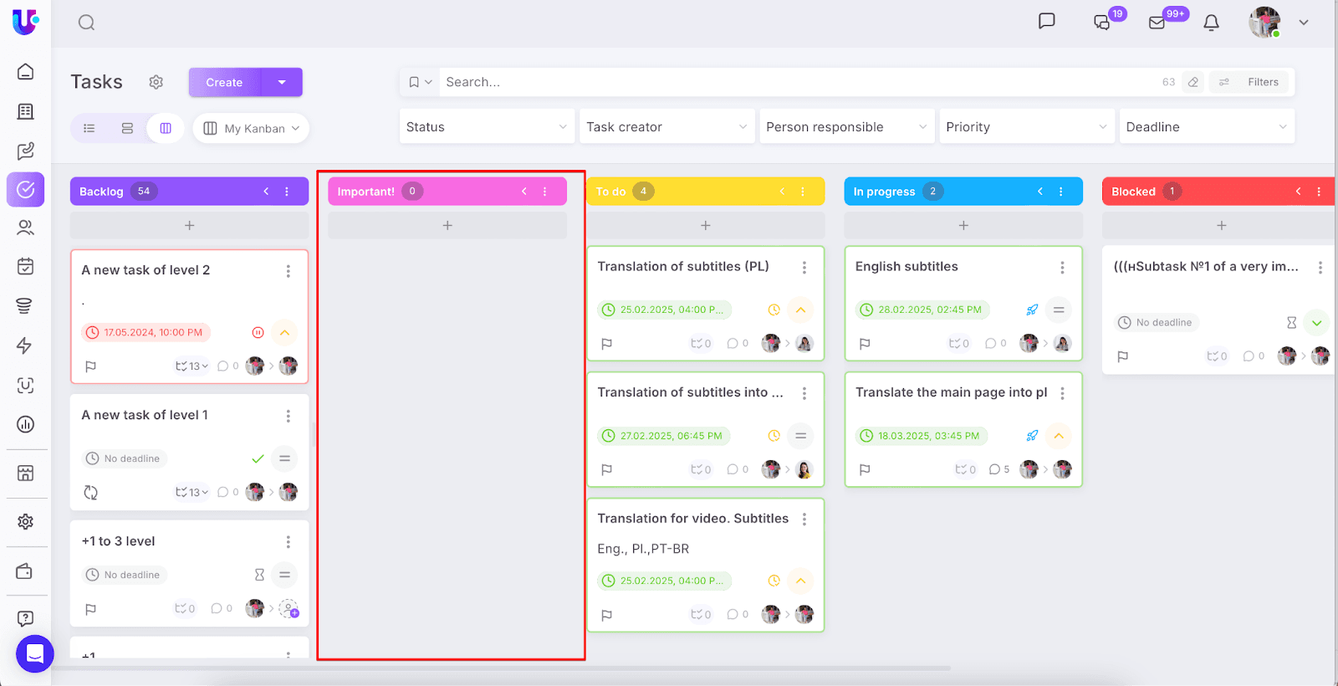The height and width of the screenshot is (686, 1338).
Task: Click the Filters button
Action: coord(1251,82)
